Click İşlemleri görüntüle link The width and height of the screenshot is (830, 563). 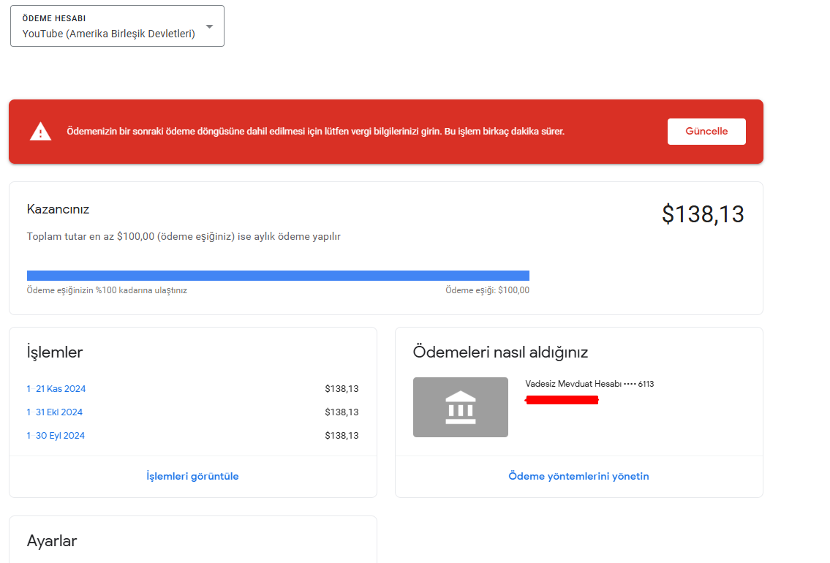pyautogui.click(x=192, y=476)
